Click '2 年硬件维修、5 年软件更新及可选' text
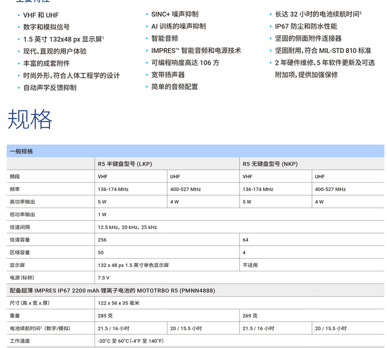The height and width of the screenshot is (348, 387). [x=325, y=63]
